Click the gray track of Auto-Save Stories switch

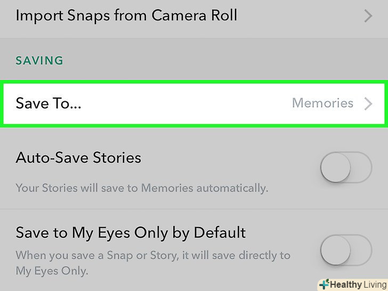pos(362,169)
